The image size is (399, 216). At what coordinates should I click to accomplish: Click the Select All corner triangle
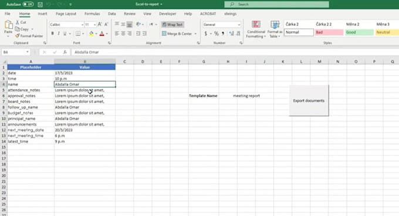(4, 62)
